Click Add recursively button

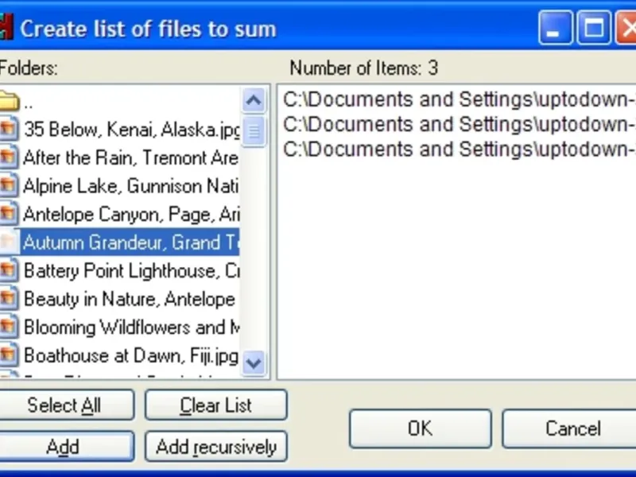pyautogui.click(x=216, y=447)
